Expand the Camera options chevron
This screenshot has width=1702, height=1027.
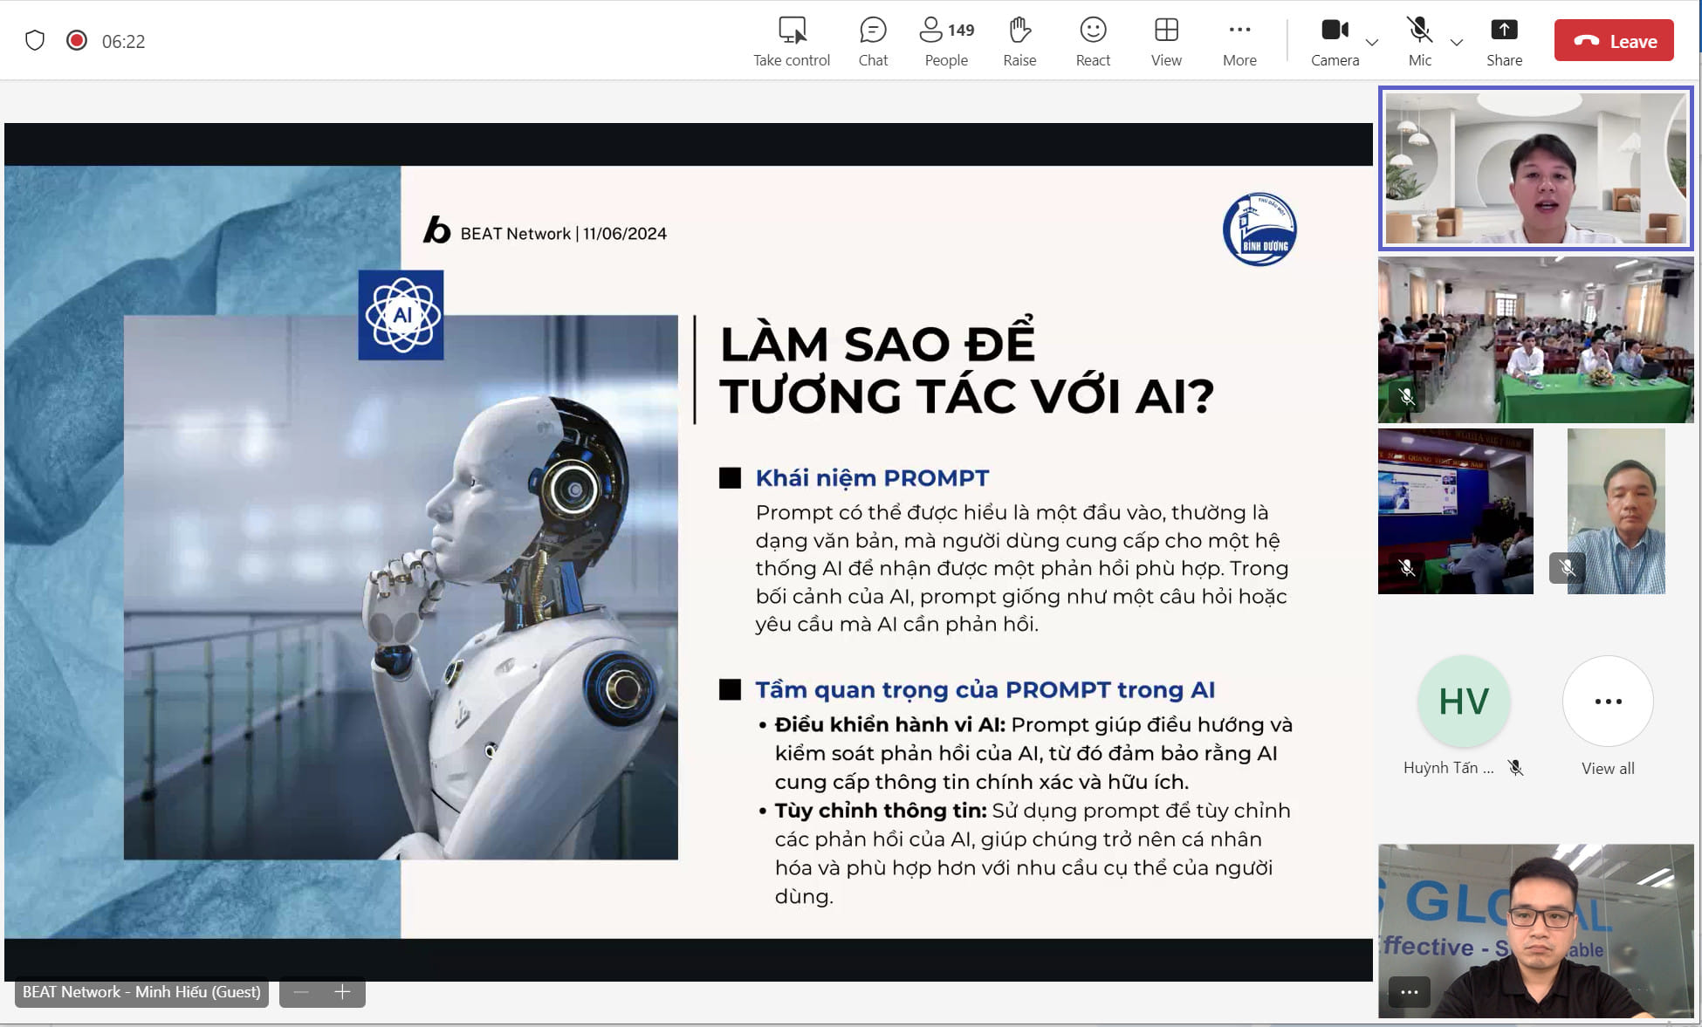[x=1372, y=42]
